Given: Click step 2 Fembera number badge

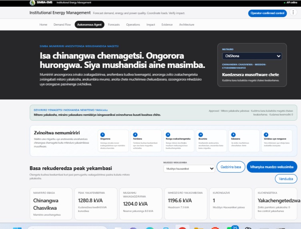Looking at the screenshot, I should click(x=135, y=135).
